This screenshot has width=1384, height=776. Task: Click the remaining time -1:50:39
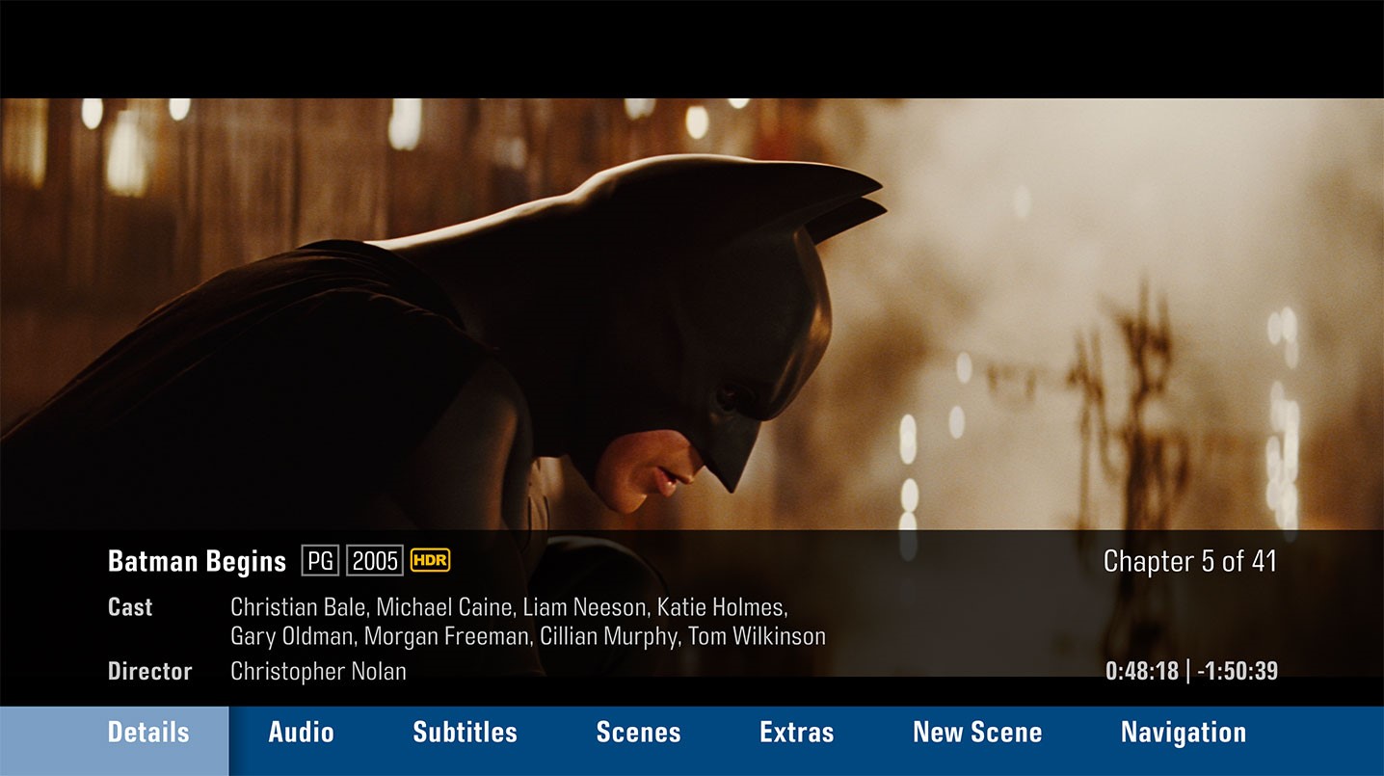[x=1238, y=671]
